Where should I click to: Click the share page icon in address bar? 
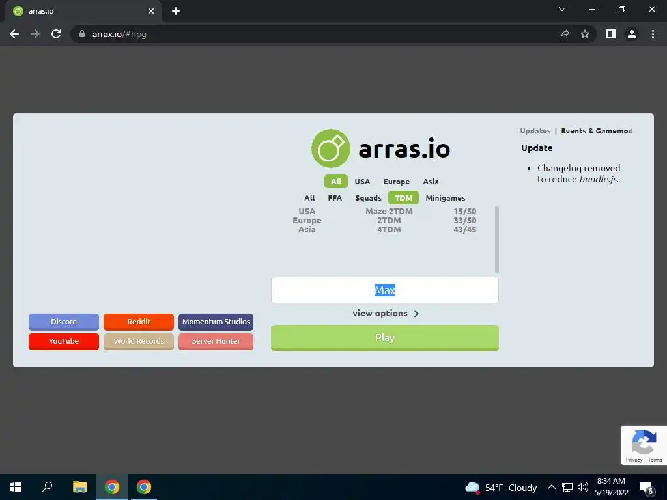(564, 34)
